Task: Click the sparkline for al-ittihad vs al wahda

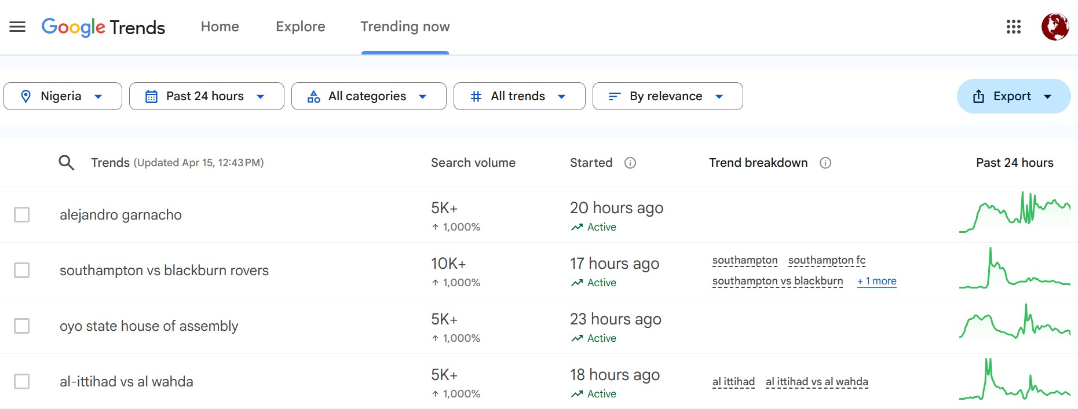Action: coord(1015,379)
